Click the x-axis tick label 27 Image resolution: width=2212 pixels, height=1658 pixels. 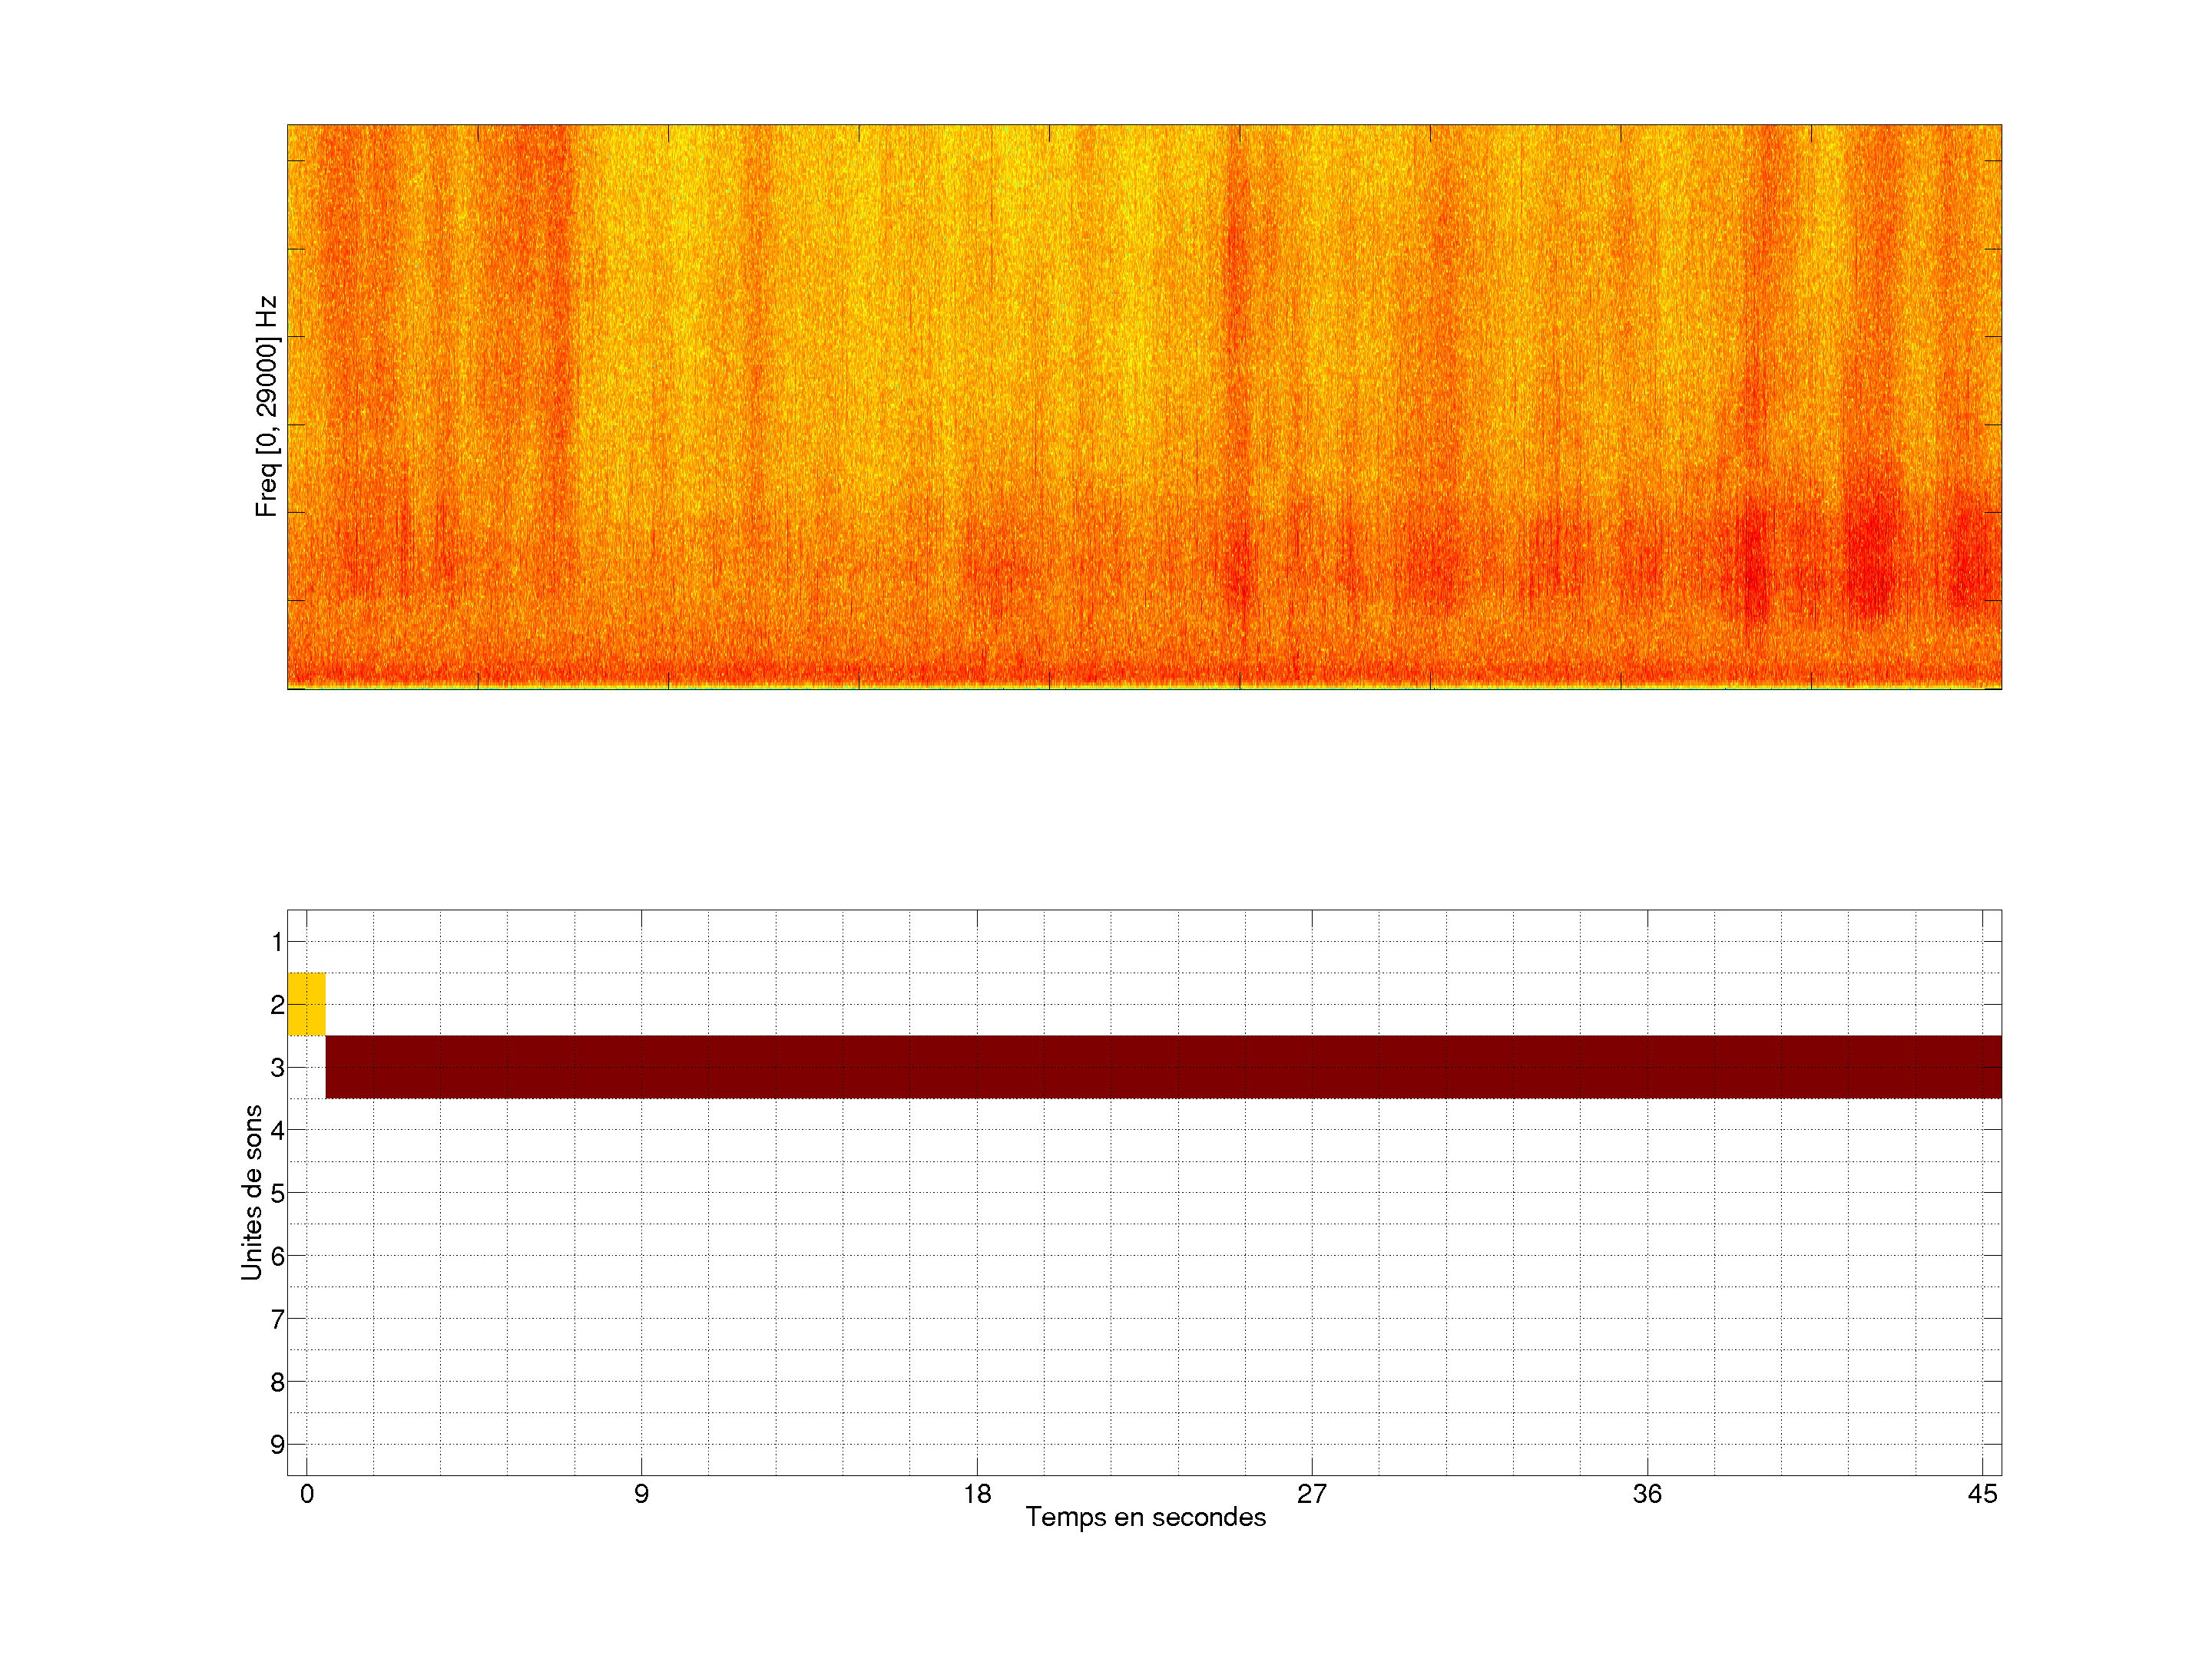click(1312, 1494)
